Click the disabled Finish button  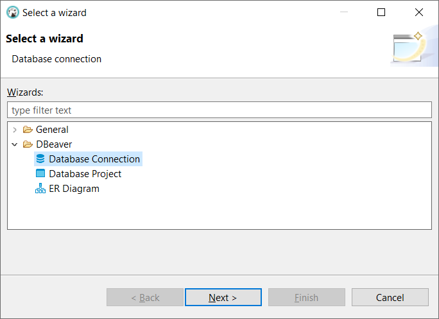pyautogui.click(x=307, y=297)
